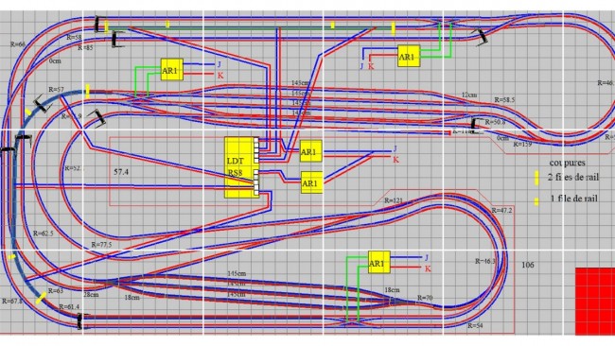Select the AR1 module nearest the 106 label
The width and height of the screenshot is (615, 346).
pos(379,262)
